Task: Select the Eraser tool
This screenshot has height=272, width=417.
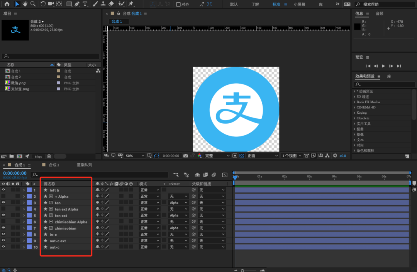Action: click(x=111, y=4)
